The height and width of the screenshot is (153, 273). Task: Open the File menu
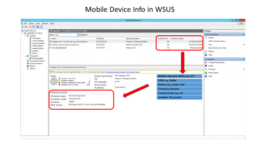click(26, 23)
